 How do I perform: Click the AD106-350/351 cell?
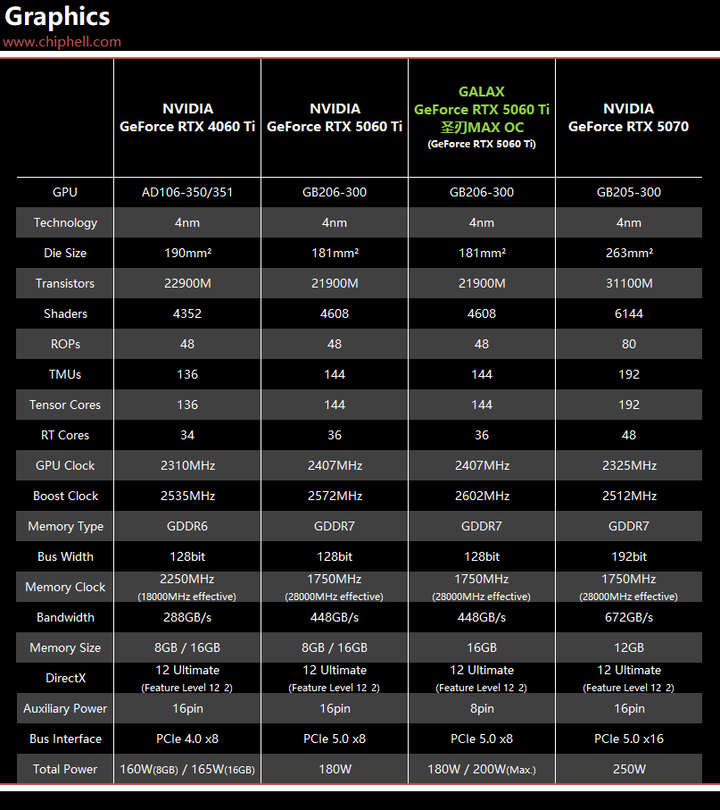coord(187,192)
